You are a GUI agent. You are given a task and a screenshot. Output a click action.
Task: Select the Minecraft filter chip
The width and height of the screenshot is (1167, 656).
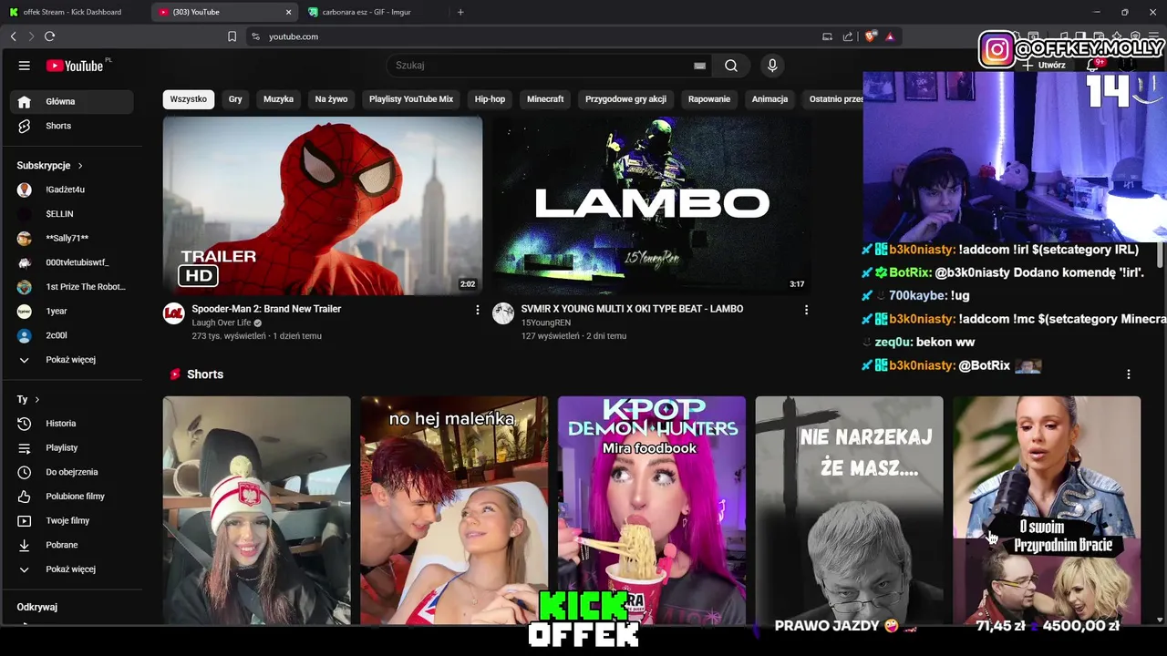[x=545, y=99]
